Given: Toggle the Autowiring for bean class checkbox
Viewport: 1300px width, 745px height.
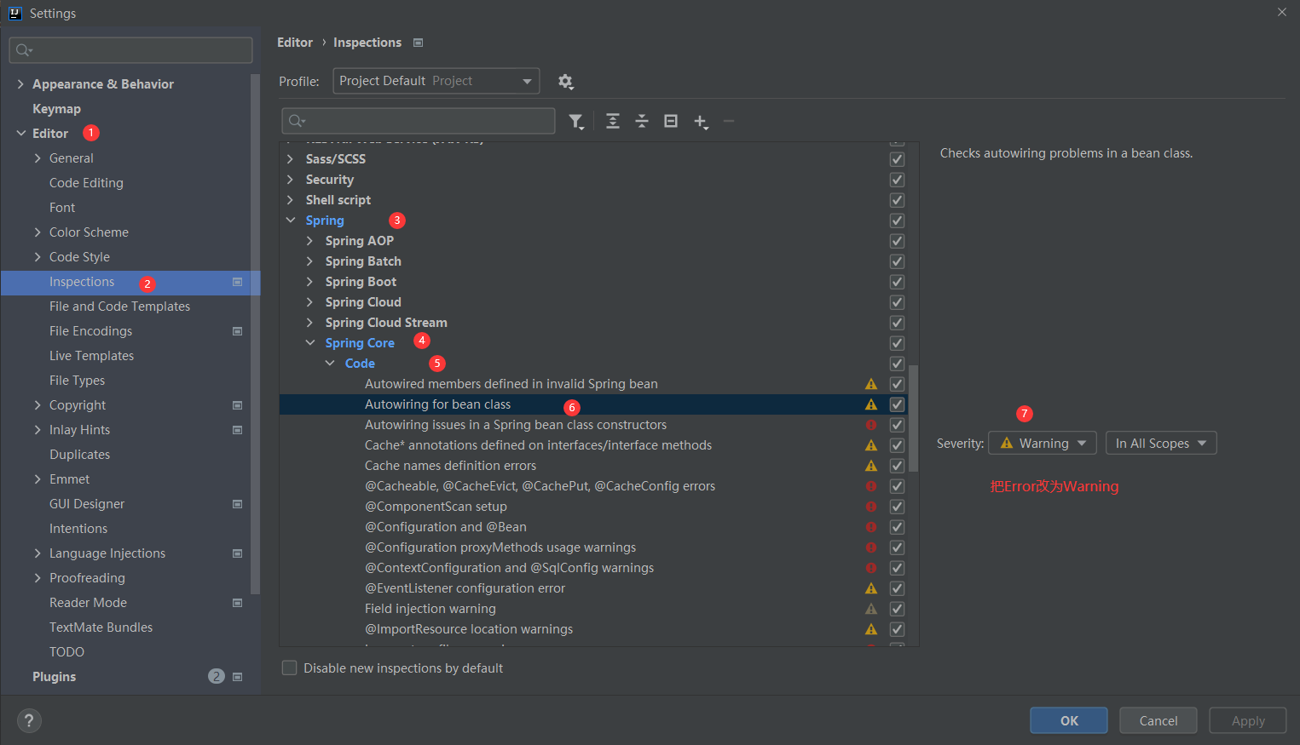Looking at the screenshot, I should coord(897,404).
